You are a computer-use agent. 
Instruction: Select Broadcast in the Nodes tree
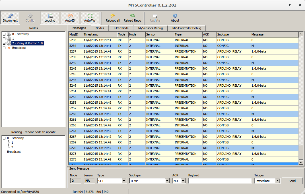[x=19, y=48]
